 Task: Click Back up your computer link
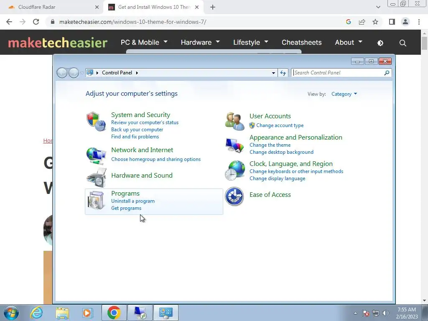[137, 130]
